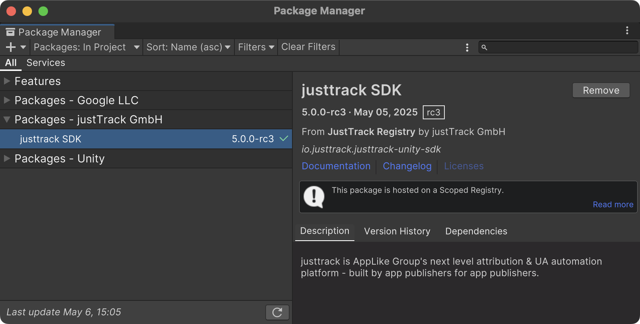The width and height of the screenshot is (640, 324).
Task: Open the Dependencies tab
Action: (476, 231)
